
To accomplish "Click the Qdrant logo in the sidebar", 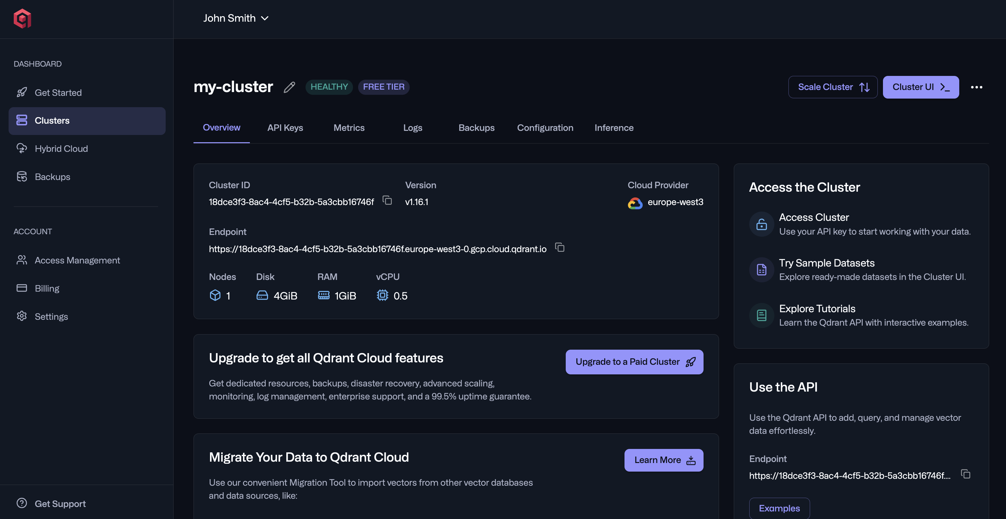I will [22, 19].
